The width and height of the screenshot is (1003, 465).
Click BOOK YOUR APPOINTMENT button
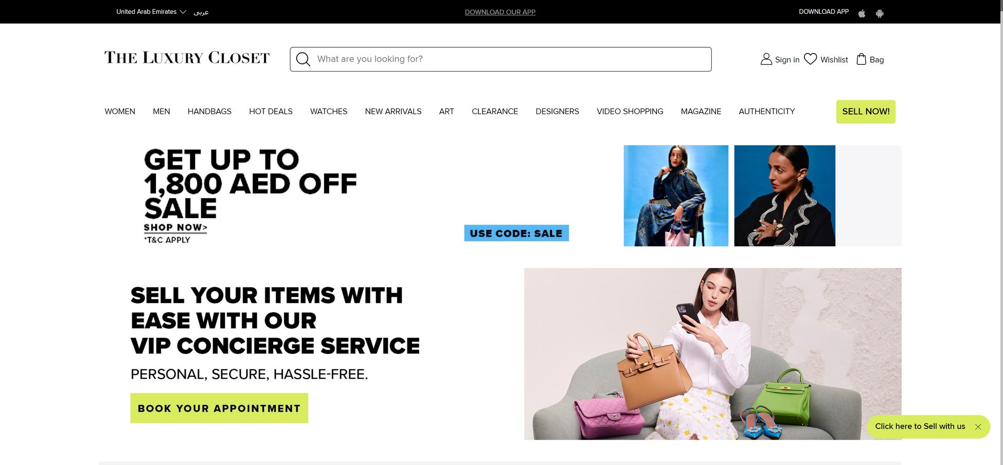click(x=219, y=408)
